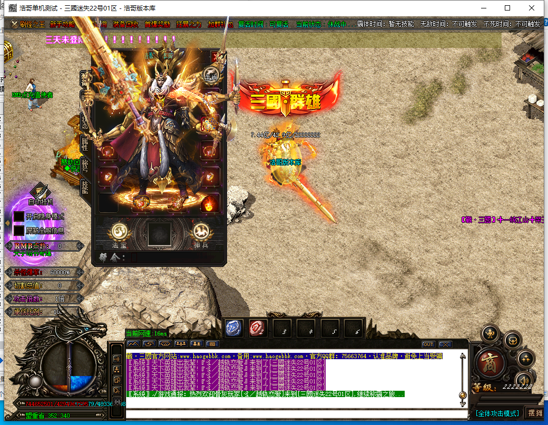Click the chat scroll-down arrow
Screen dimensions: 548x425
463,404
